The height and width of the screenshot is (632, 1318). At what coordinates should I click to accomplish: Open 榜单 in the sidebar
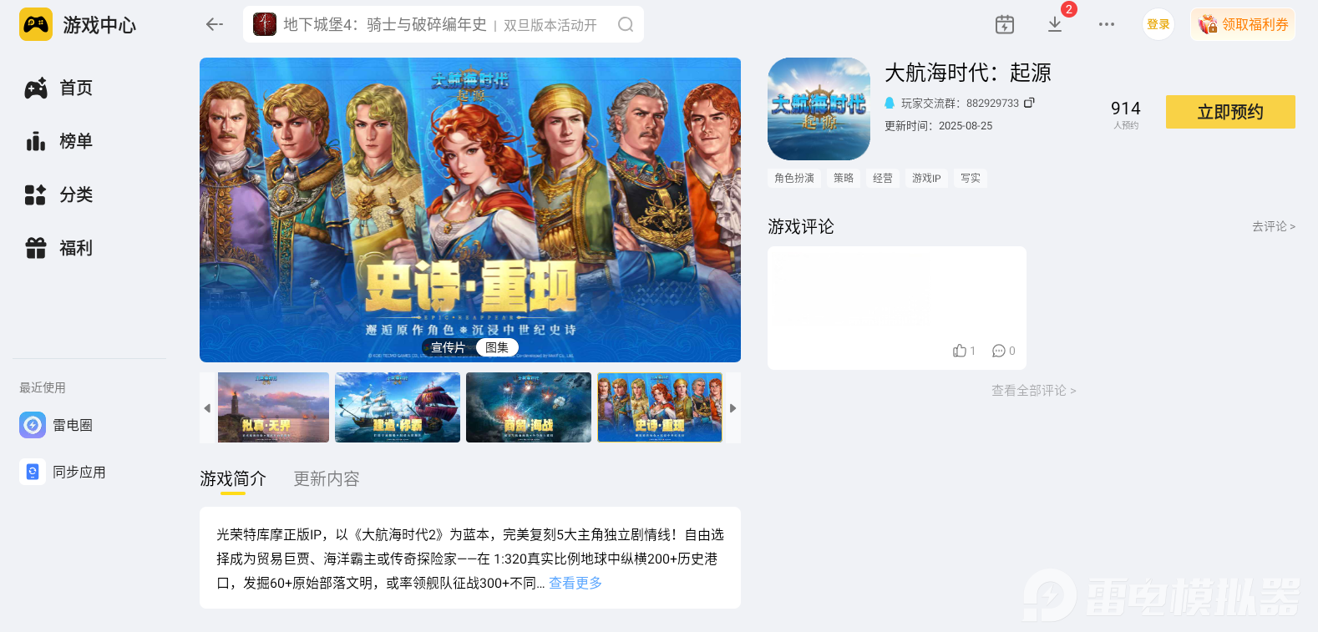pyautogui.click(x=58, y=141)
